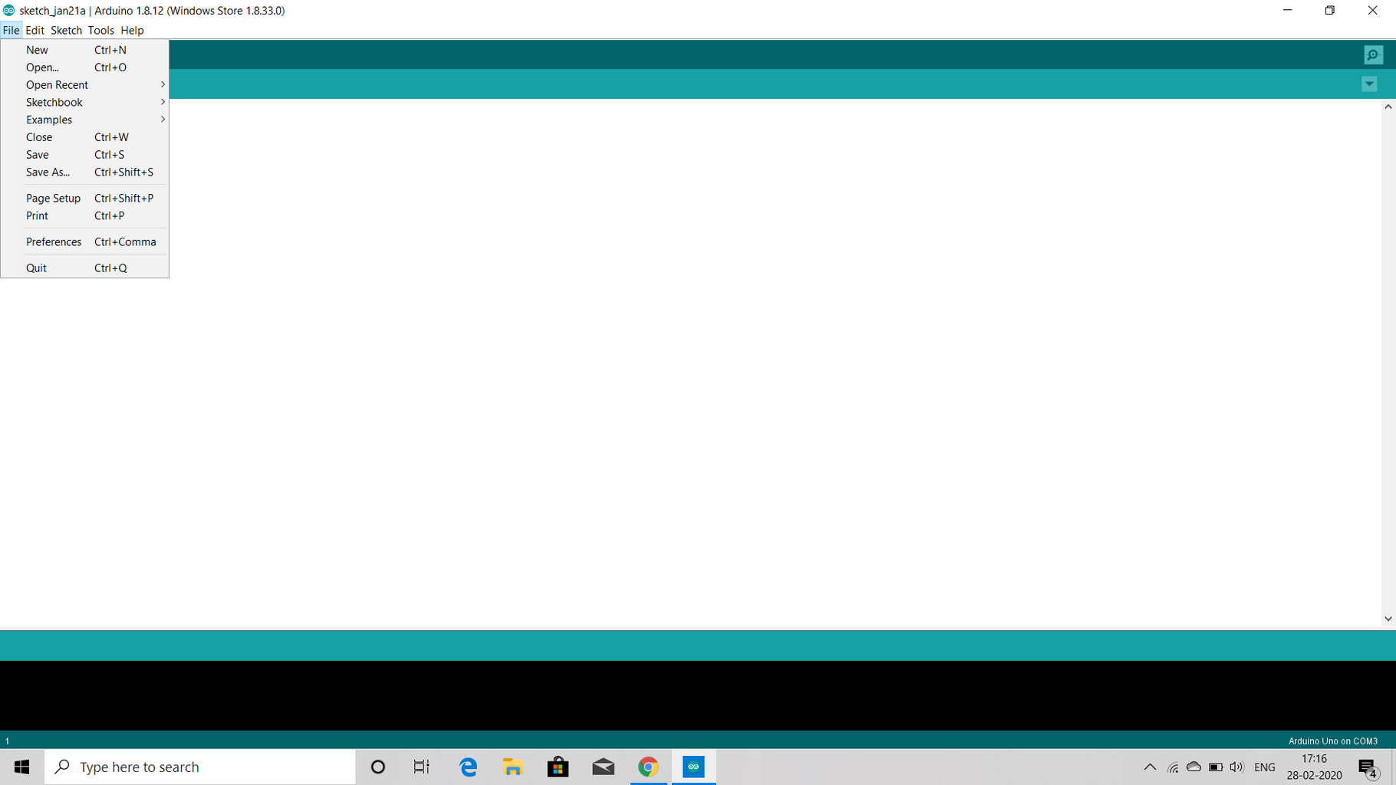Restore down the Arduino window
The width and height of the screenshot is (1396, 785).
1330,11
